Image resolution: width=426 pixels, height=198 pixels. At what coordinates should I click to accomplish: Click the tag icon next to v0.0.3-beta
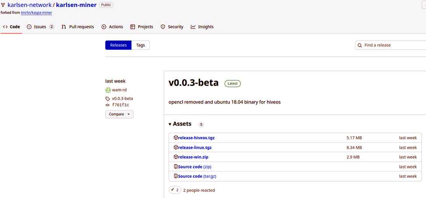coord(108,99)
